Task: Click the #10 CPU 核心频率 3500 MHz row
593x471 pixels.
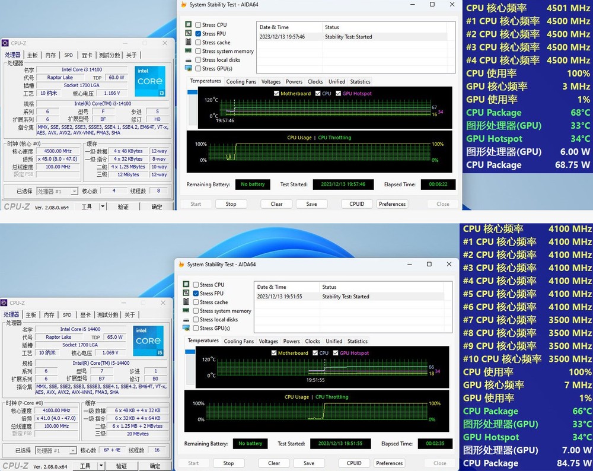Action: click(x=527, y=359)
